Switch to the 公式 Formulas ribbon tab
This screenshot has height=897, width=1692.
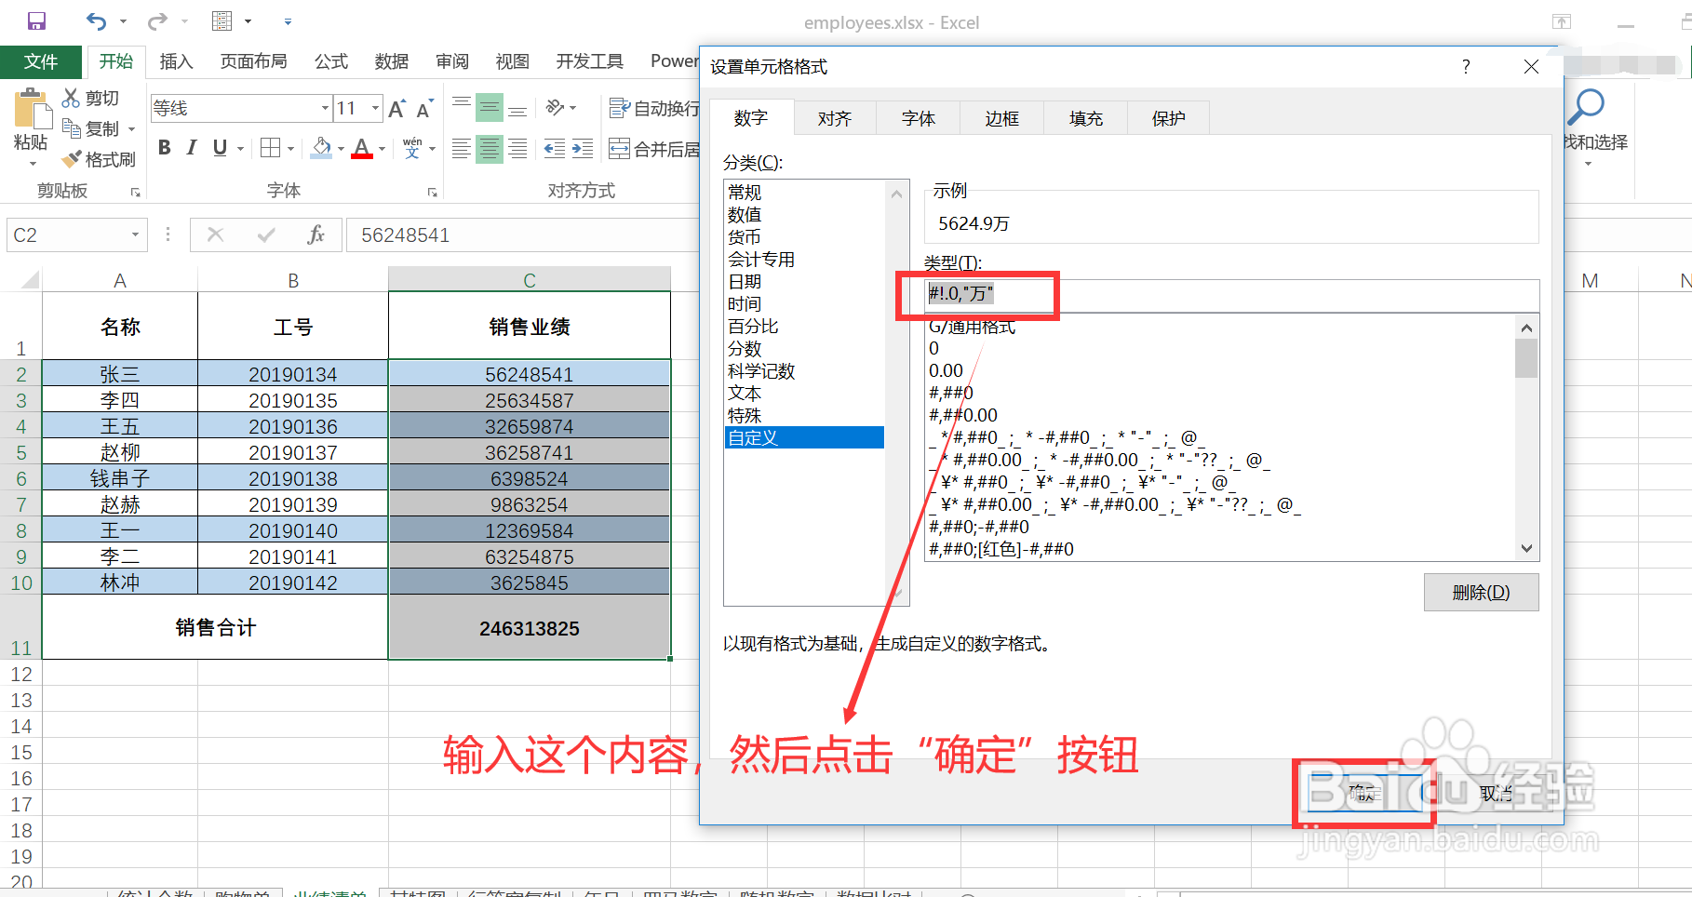pyautogui.click(x=330, y=61)
